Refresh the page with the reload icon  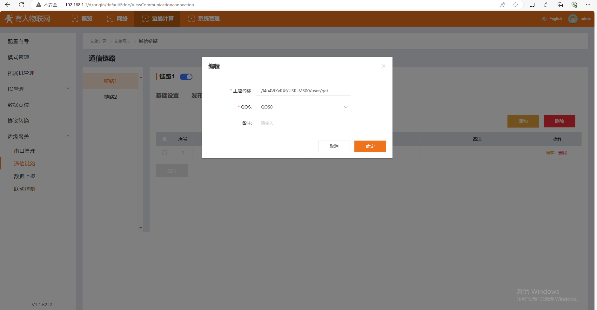pos(22,5)
